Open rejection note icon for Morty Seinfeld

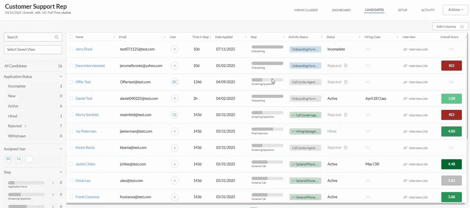point(346,115)
